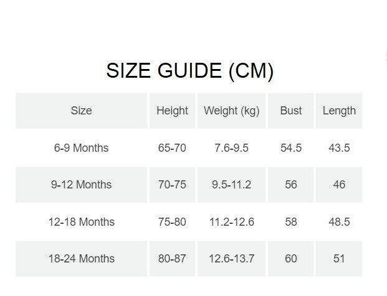Image resolution: width=387 pixels, height=296 pixels.
Task: Click the Height column header
Action: pyautogui.click(x=172, y=111)
